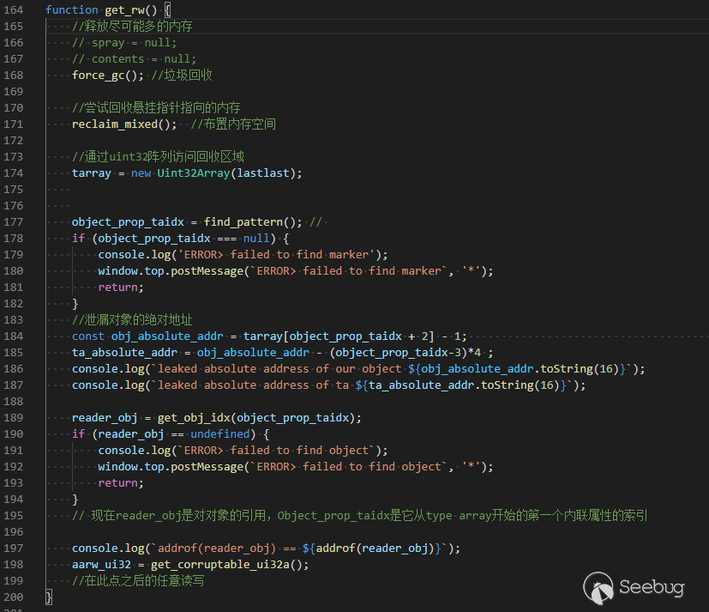Image resolution: width=709 pixels, height=612 pixels.
Task: Place cursor on force_gc() call
Action: [108, 76]
